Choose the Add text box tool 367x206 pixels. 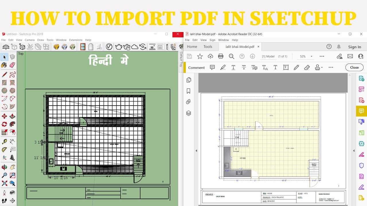[286, 68]
